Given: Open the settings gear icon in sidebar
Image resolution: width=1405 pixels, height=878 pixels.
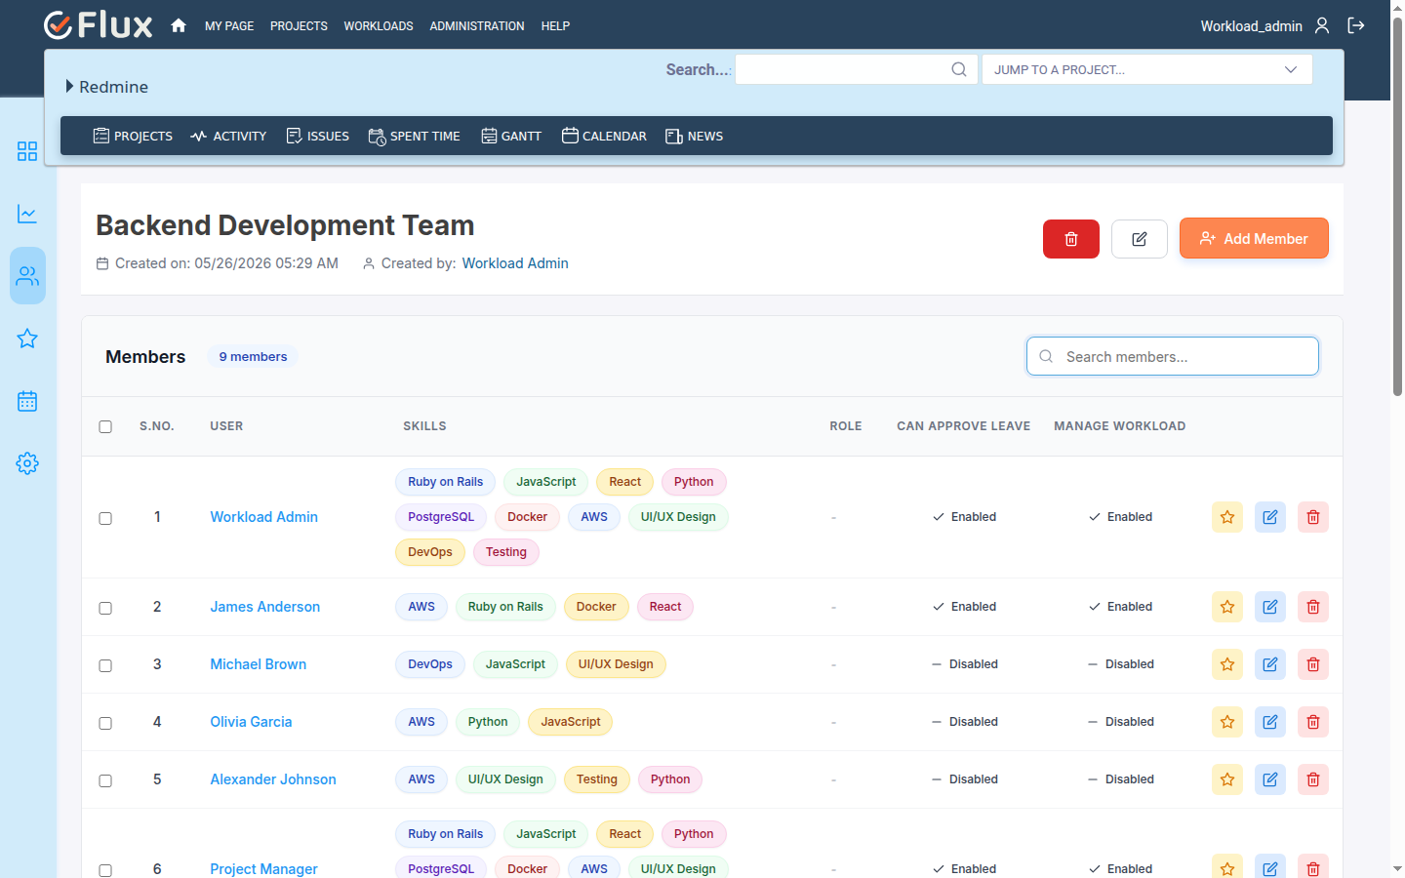Looking at the screenshot, I should click(x=27, y=463).
